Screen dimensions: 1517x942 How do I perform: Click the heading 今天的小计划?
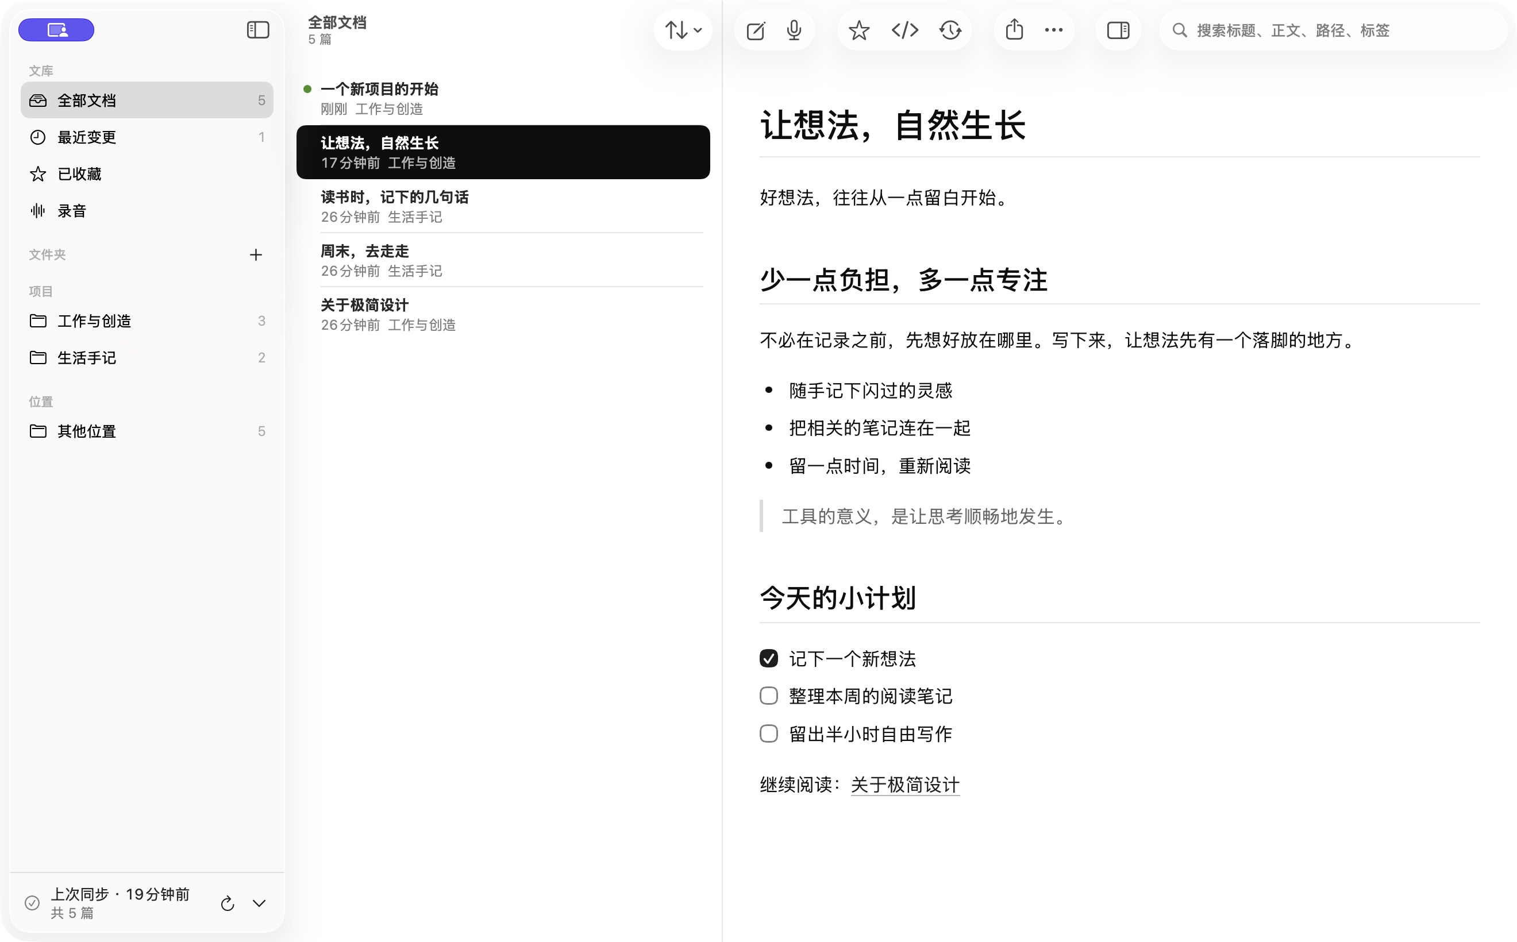(838, 598)
